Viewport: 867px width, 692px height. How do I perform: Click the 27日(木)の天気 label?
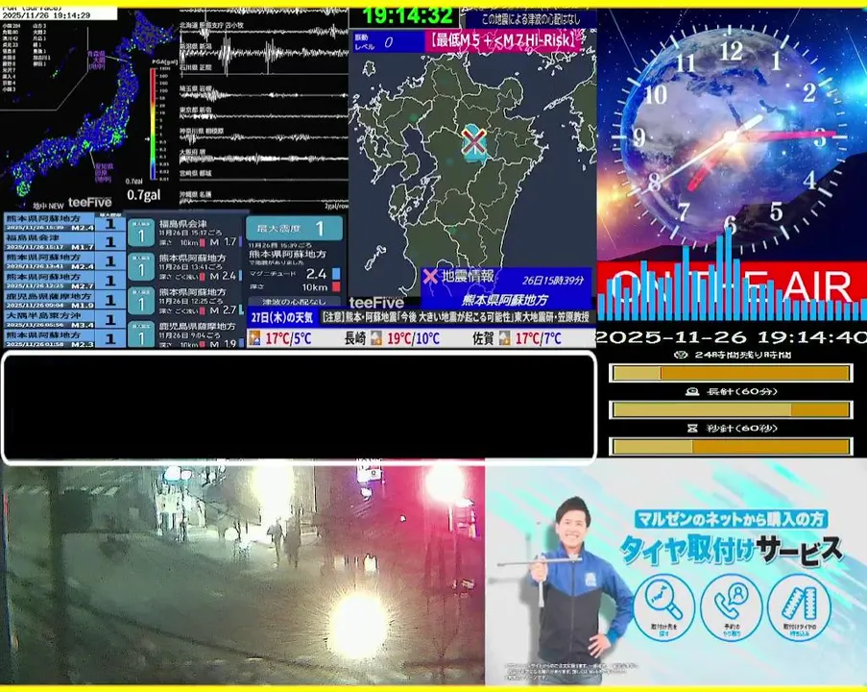[282, 317]
